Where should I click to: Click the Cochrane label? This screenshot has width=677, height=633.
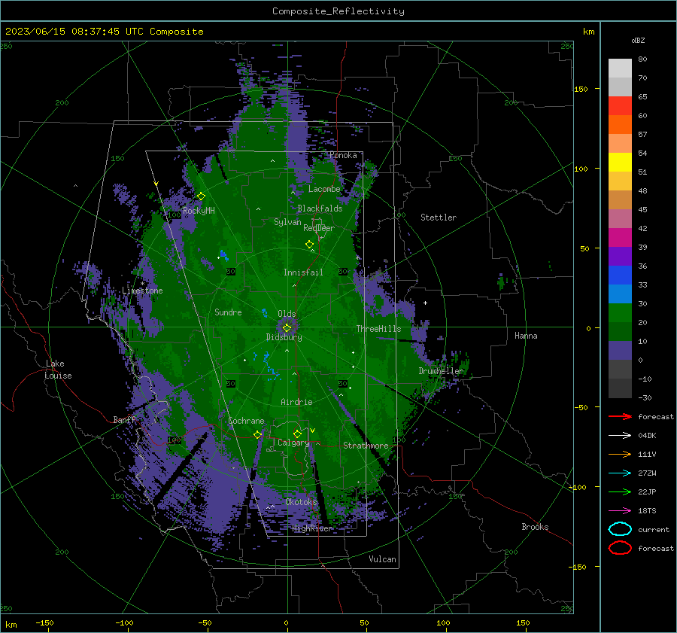point(246,421)
